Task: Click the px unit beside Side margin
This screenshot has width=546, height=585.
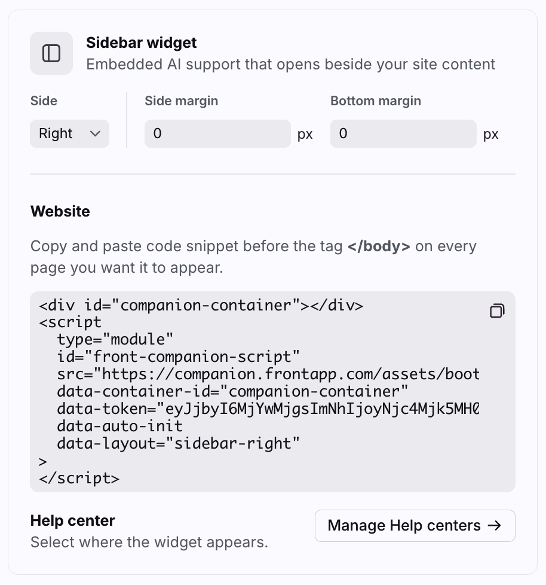Action: tap(305, 134)
